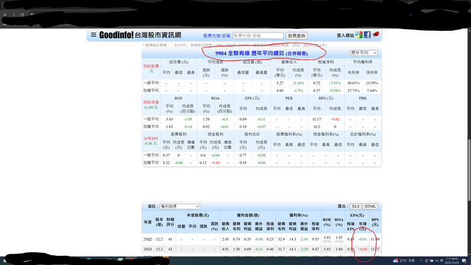Click the BPS growth +0.01 cell
This screenshot has width=471, height=265.
[335, 119]
